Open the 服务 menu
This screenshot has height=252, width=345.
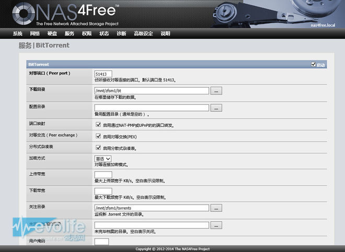[x=70, y=33]
